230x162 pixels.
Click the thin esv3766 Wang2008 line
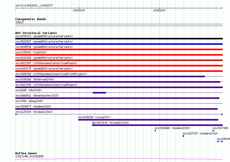tap(119, 104)
